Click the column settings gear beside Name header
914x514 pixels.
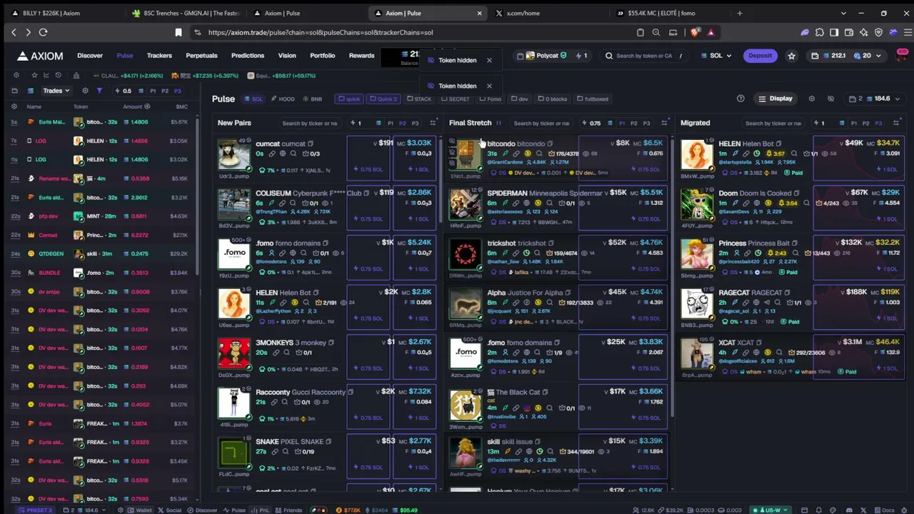(14, 106)
